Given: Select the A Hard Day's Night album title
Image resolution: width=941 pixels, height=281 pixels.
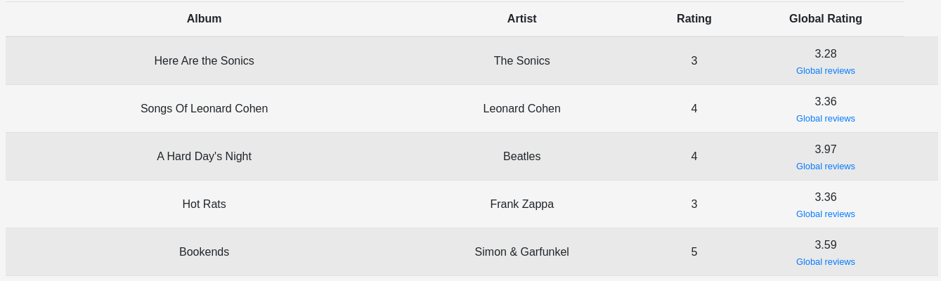Looking at the screenshot, I should pyautogui.click(x=204, y=157).
